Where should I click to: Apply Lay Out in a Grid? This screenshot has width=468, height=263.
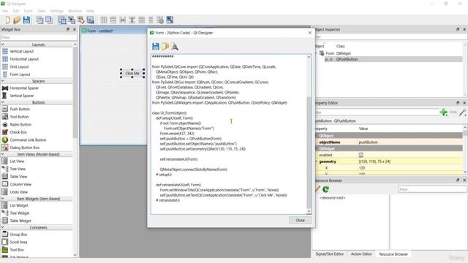click(x=141, y=20)
